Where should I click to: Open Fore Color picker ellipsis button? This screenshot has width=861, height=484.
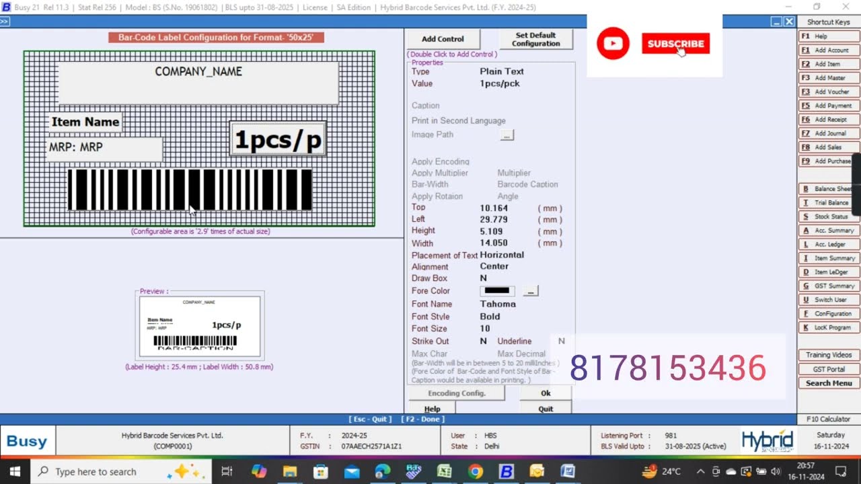tap(531, 291)
